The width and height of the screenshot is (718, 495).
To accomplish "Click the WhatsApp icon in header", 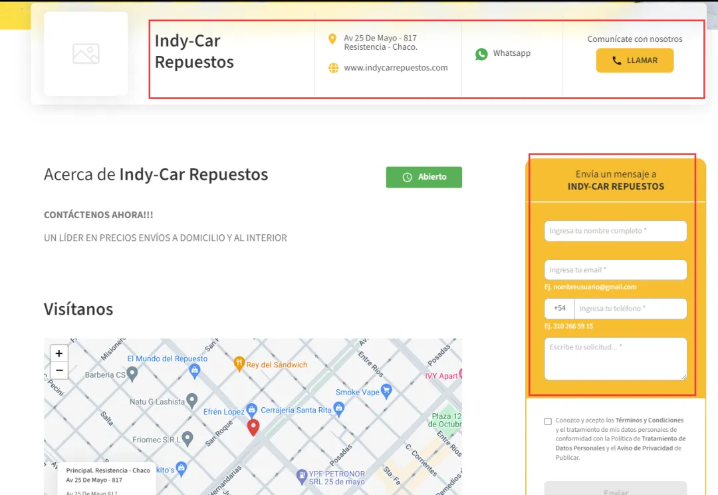I will 481,54.
